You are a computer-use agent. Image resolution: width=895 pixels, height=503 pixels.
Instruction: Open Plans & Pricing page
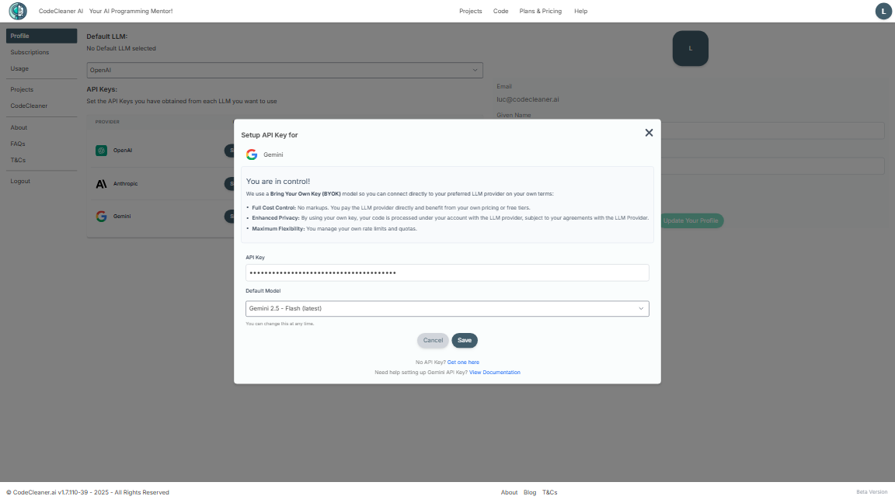540,11
